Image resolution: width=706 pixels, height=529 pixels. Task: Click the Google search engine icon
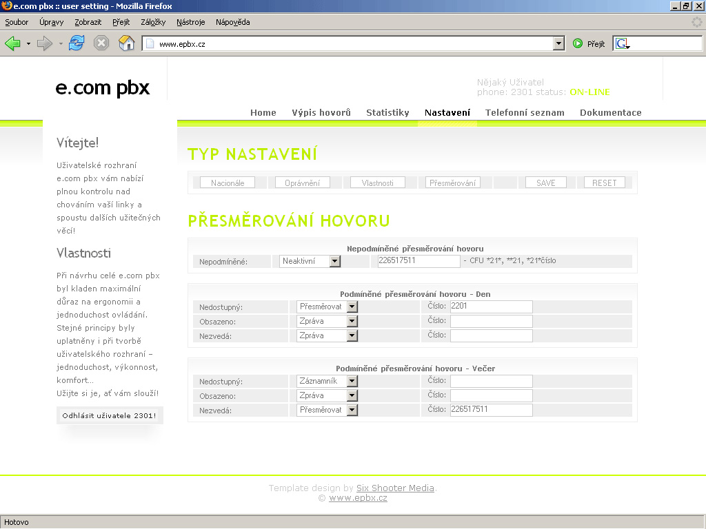coord(622,43)
